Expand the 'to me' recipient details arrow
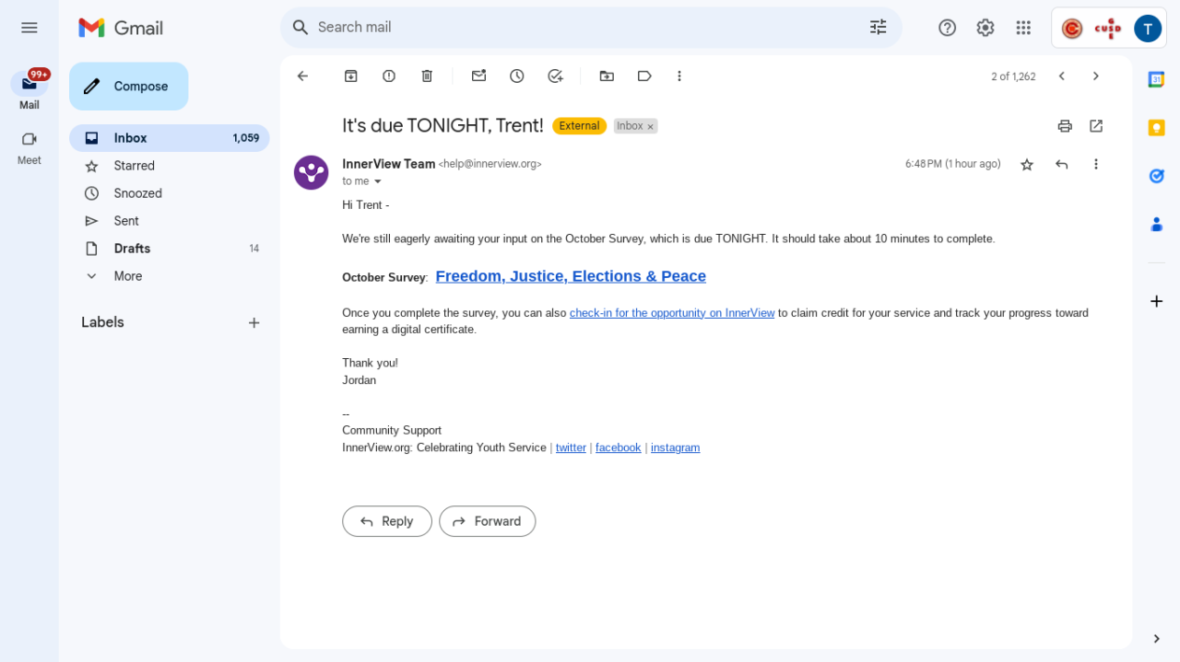This screenshot has height=662, width=1180. [x=378, y=181]
